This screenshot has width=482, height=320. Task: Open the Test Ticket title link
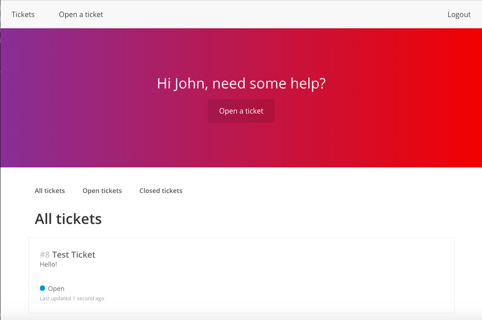pyautogui.click(x=74, y=254)
